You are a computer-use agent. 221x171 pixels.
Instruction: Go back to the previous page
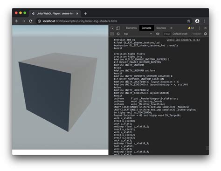17,21
